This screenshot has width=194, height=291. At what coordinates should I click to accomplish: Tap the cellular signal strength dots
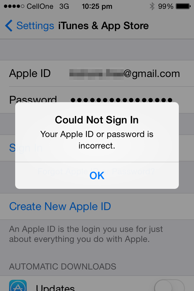(14, 6)
